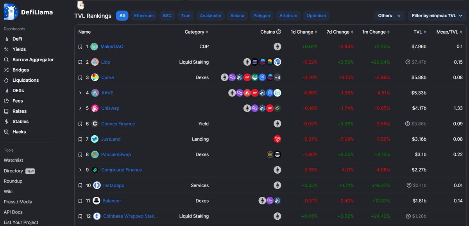Screen dimensions: 469x226
Task: Click the JustLend Tron chain icon
Action: coord(277,139)
